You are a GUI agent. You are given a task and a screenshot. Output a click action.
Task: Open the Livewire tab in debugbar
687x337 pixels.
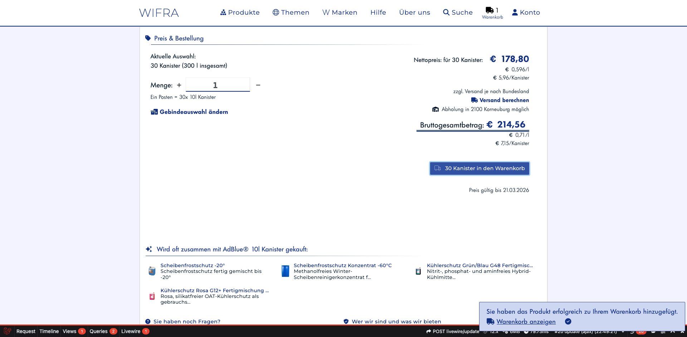[131, 331]
